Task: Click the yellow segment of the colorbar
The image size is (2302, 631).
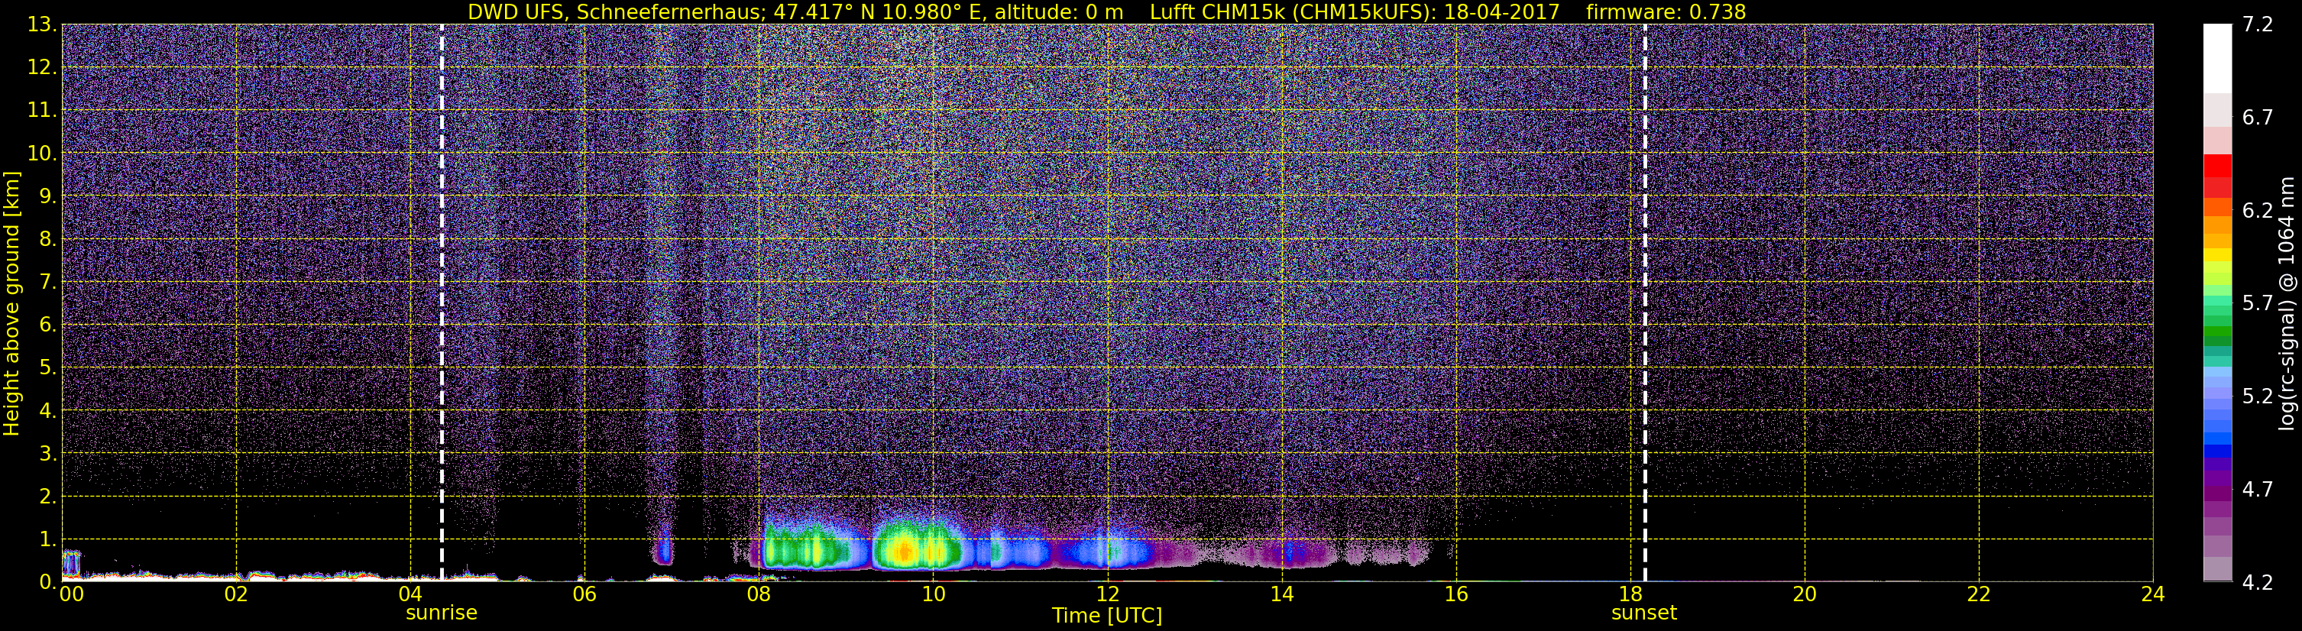Action: coord(2217,256)
